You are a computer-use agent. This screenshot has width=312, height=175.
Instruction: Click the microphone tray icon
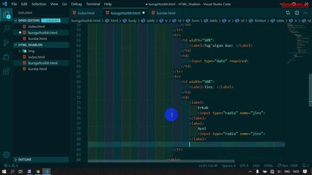tap(257, 172)
